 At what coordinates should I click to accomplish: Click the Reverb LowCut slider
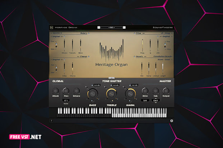pyautogui.click(x=156, y=68)
